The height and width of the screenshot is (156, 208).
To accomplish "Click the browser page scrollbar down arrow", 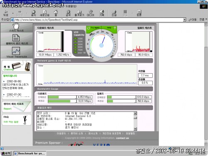I will [206, 144].
